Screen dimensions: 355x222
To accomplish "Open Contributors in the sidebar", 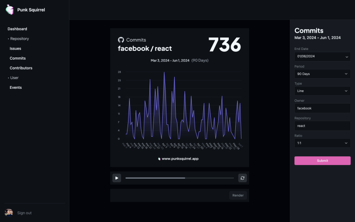I will pyautogui.click(x=21, y=68).
